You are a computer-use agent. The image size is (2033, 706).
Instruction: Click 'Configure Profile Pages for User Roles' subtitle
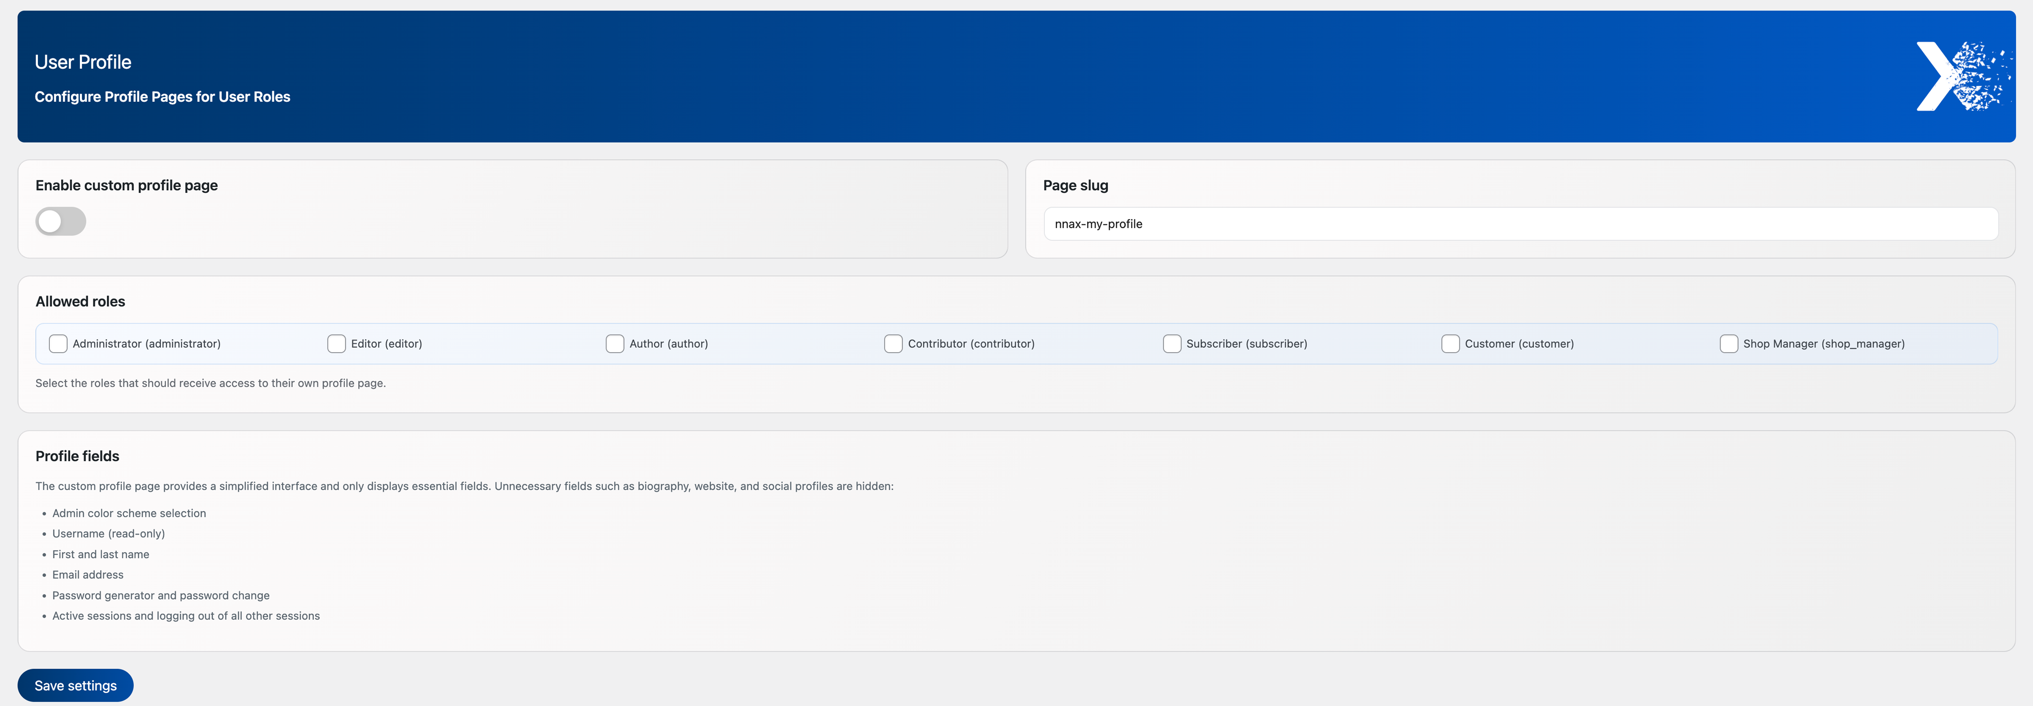click(162, 96)
